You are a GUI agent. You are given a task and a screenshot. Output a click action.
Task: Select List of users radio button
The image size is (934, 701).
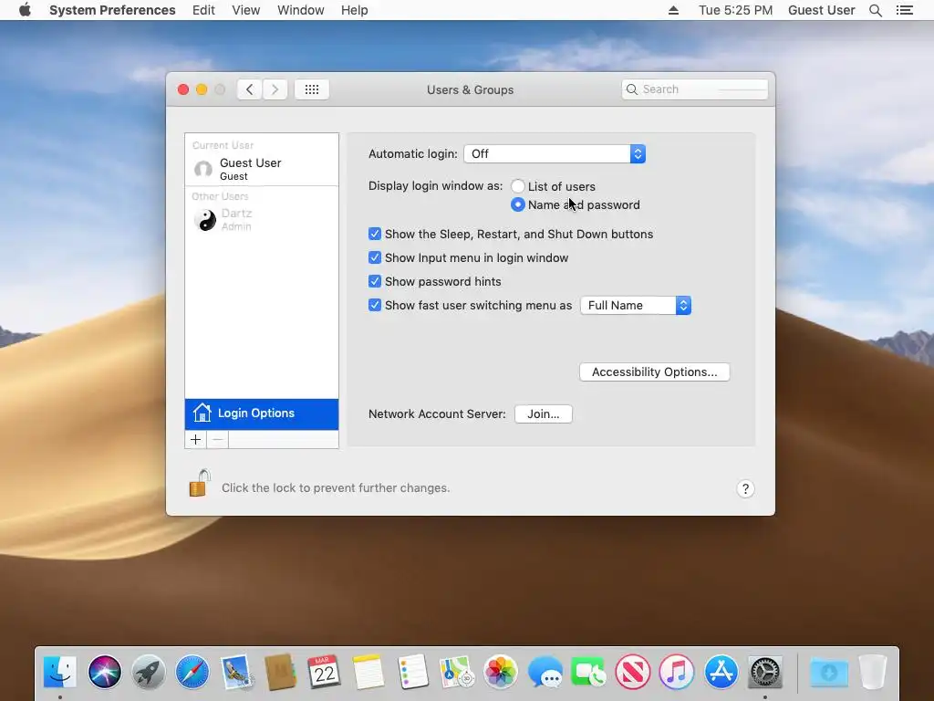click(x=518, y=186)
